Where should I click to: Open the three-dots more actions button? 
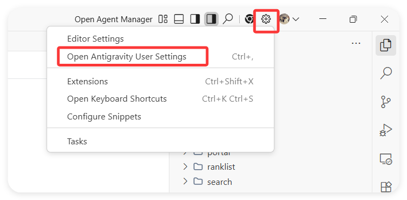356,43
